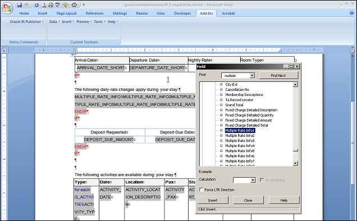This screenshot has height=221, width=357.
Task: Open the Insert dropdown in Custom Toolbars
Action: pyautogui.click(x=68, y=22)
